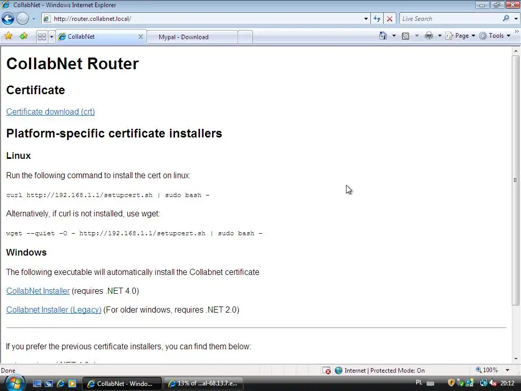
Task: Click the on-screen keyboard tray icon
Action: (430, 383)
